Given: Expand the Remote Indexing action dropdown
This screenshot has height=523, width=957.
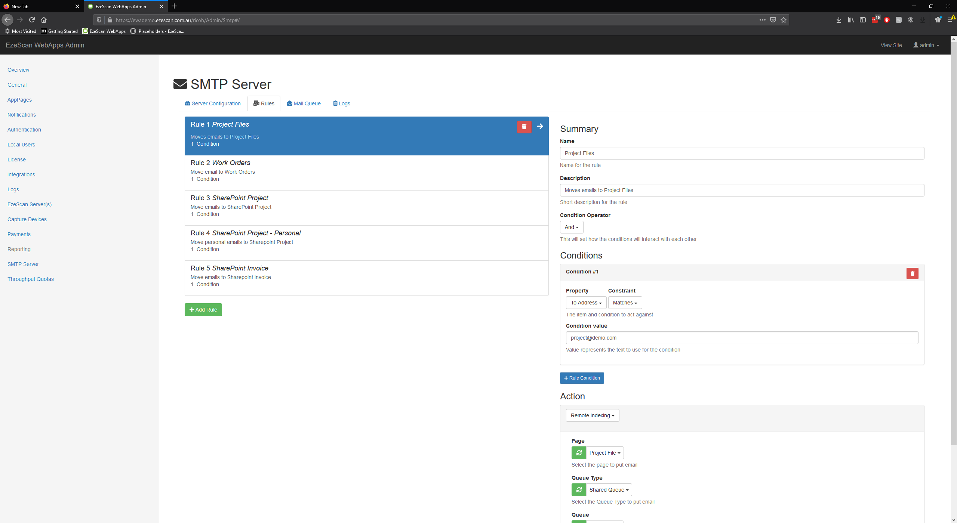Looking at the screenshot, I should tap(592, 415).
